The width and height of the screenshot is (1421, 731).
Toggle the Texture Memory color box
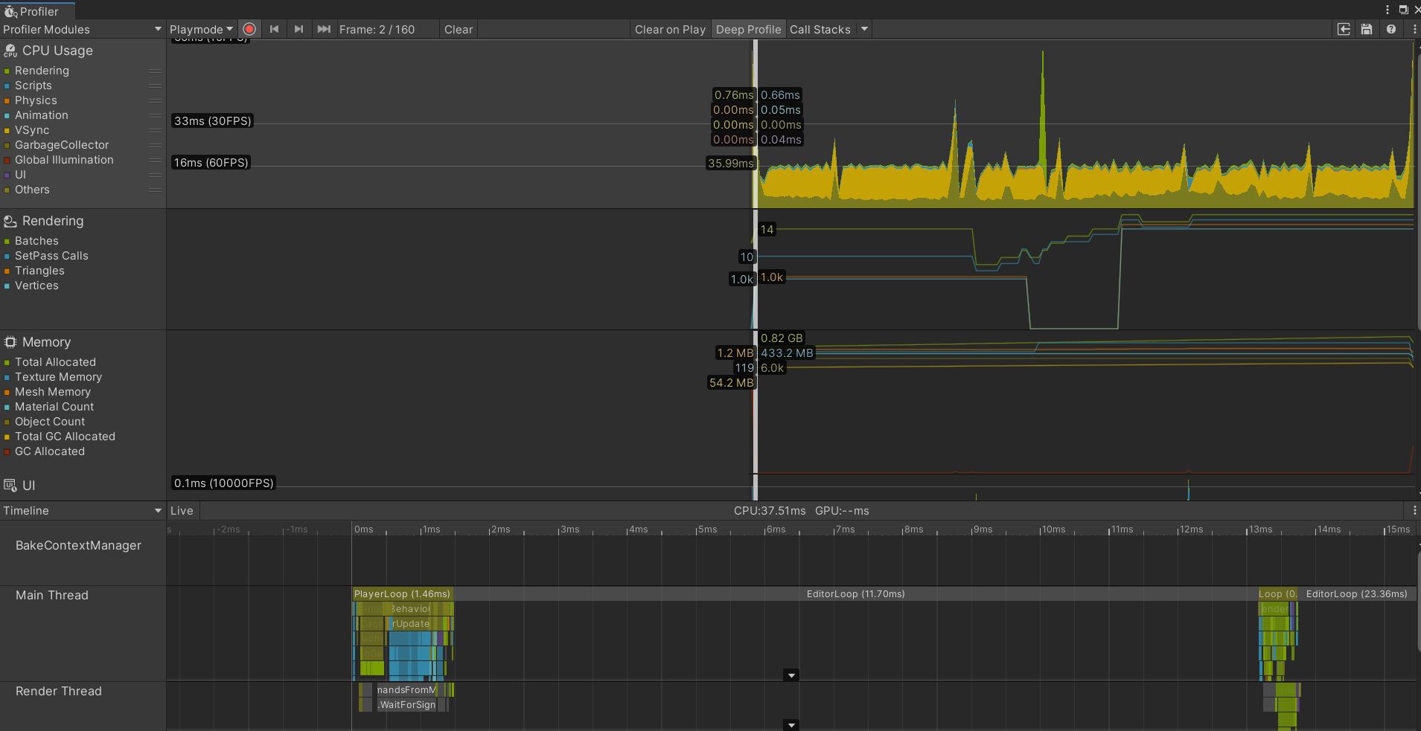click(7, 378)
